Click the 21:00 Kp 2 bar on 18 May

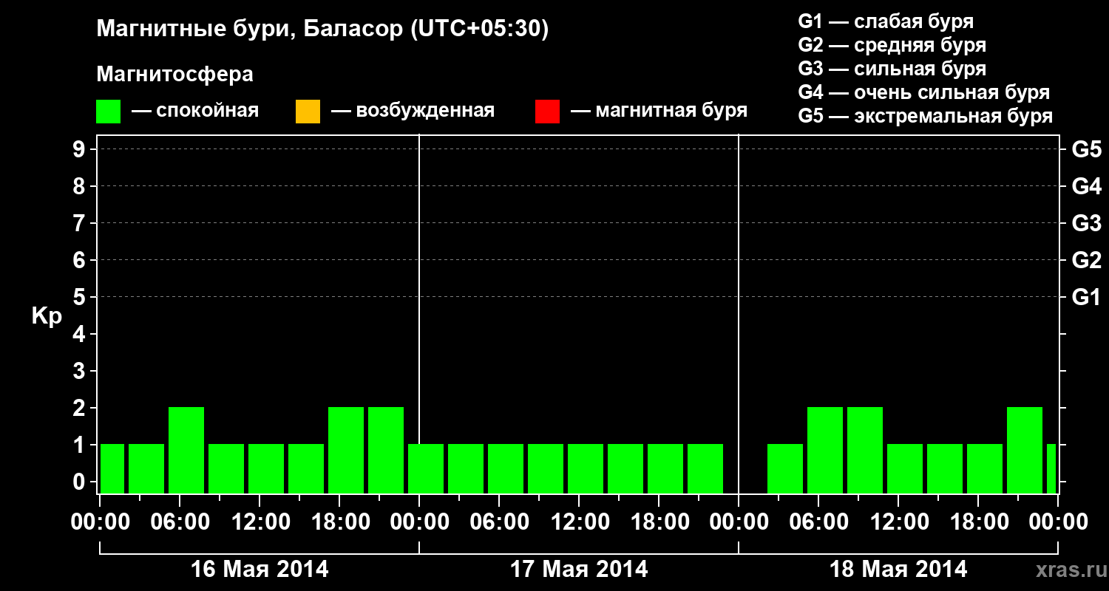pyautogui.click(x=1025, y=450)
